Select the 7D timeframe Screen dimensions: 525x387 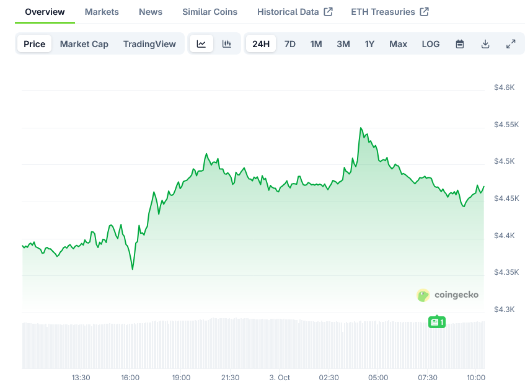289,43
